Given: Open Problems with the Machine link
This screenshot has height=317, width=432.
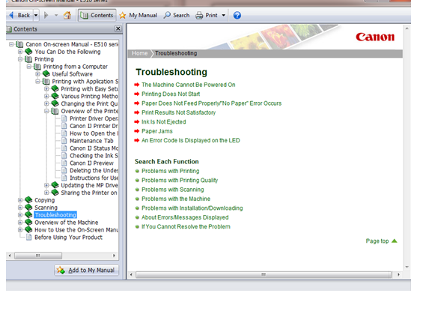Looking at the screenshot, I should [x=176, y=199].
